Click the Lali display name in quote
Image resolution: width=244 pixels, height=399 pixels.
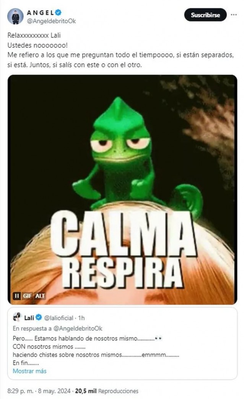[29, 318]
